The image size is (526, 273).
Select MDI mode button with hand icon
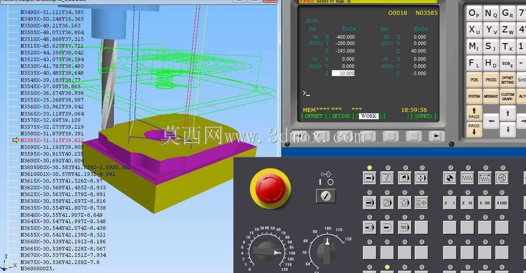404,178
